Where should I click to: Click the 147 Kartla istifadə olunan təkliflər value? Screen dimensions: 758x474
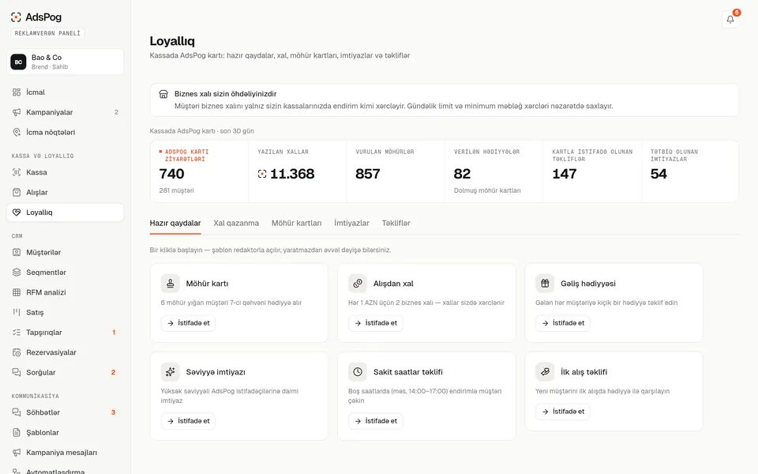(565, 174)
